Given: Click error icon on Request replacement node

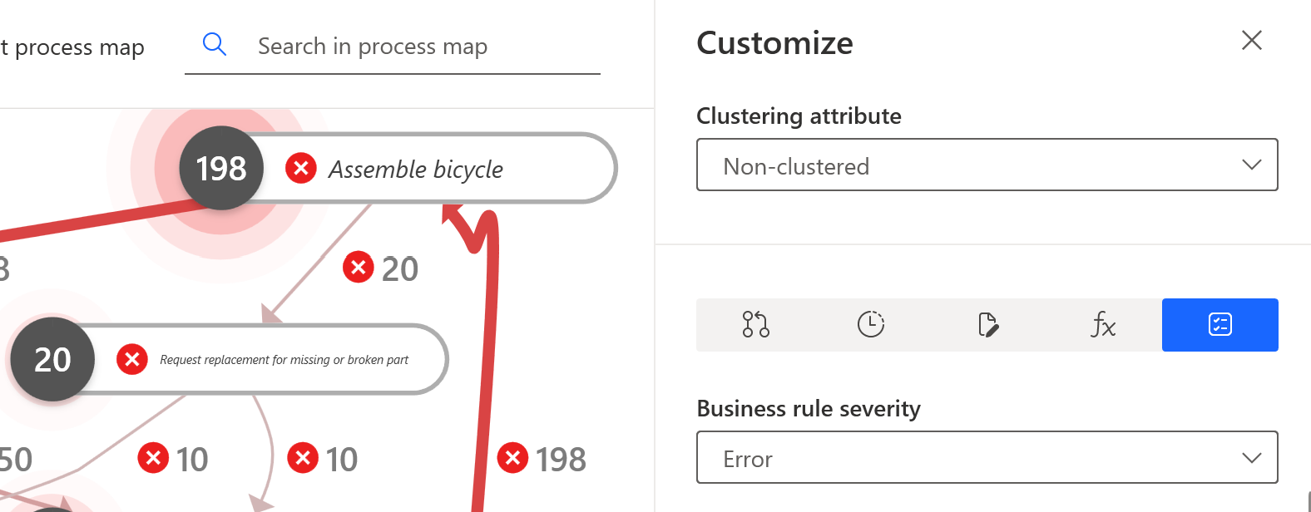Looking at the screenshot, I should [x=131, y=360].
